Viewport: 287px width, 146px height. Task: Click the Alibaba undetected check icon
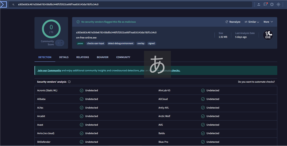[82, 99]
